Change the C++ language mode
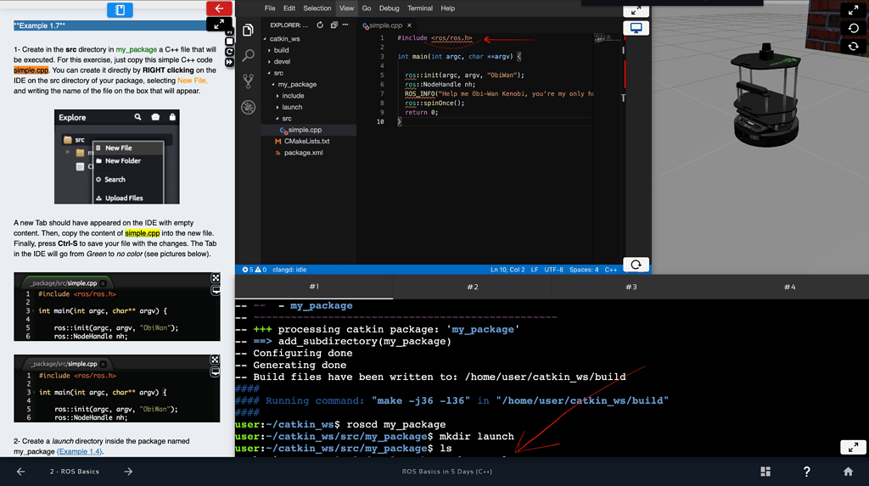Image resolution: width=869 pixels, height=486 pixels. point(611,270)
